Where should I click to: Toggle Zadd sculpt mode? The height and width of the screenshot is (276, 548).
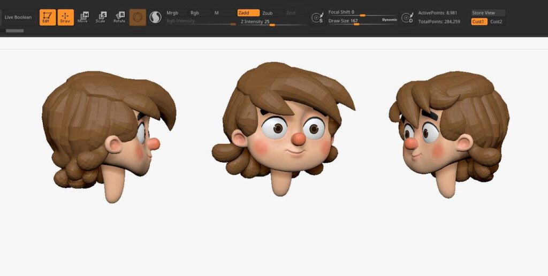point(248,13)
